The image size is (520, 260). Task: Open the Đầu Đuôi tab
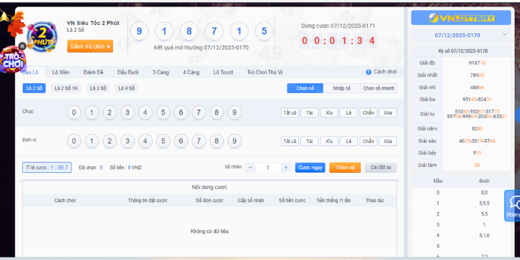[x=129, y=72]
